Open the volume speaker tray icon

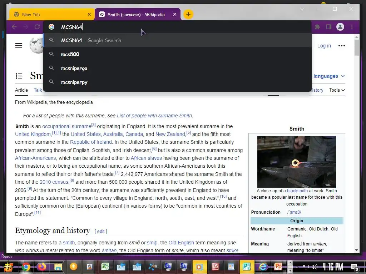point(315,267)
